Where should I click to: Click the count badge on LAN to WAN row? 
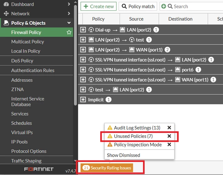tap(167, 50)
